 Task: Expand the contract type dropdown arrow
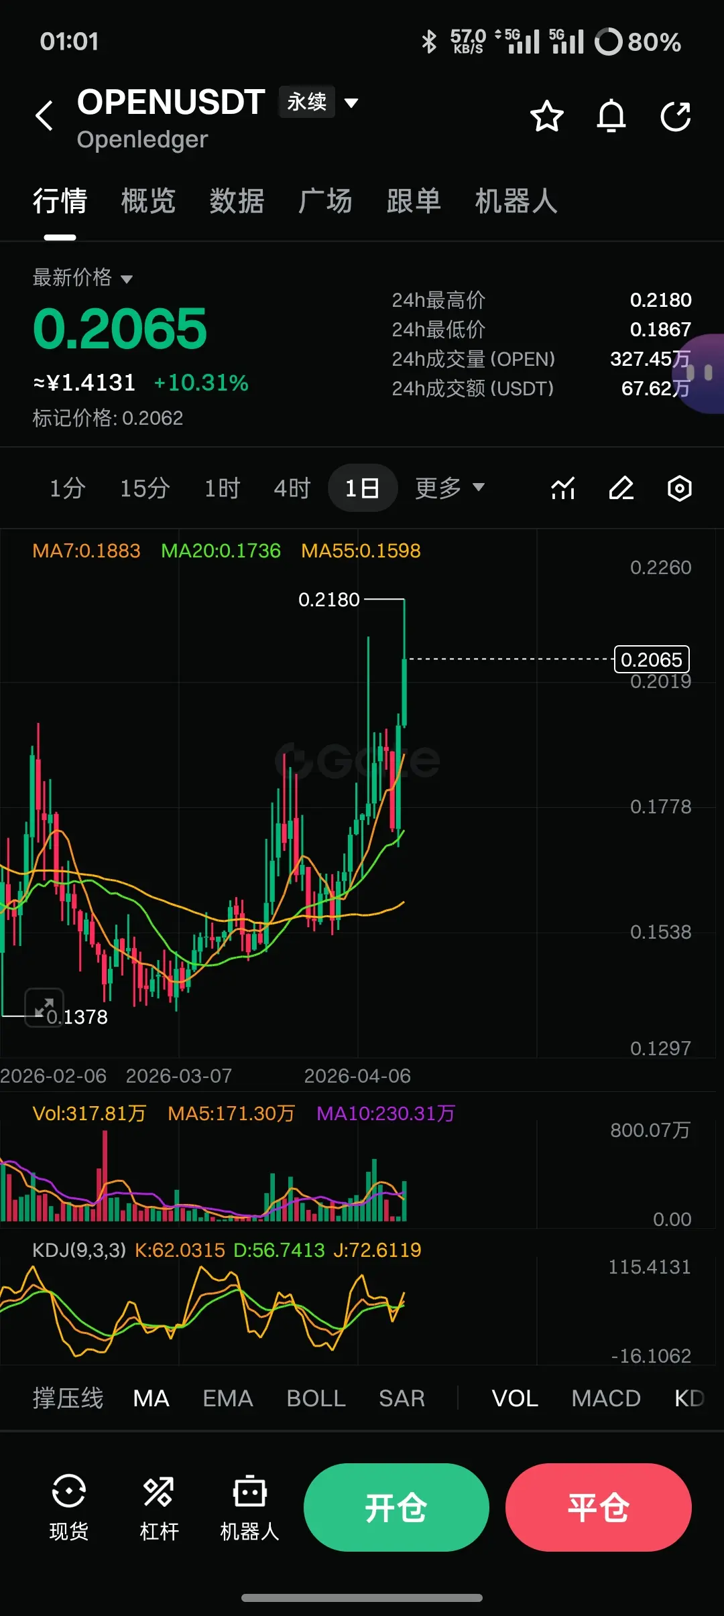tap(351, 103)
